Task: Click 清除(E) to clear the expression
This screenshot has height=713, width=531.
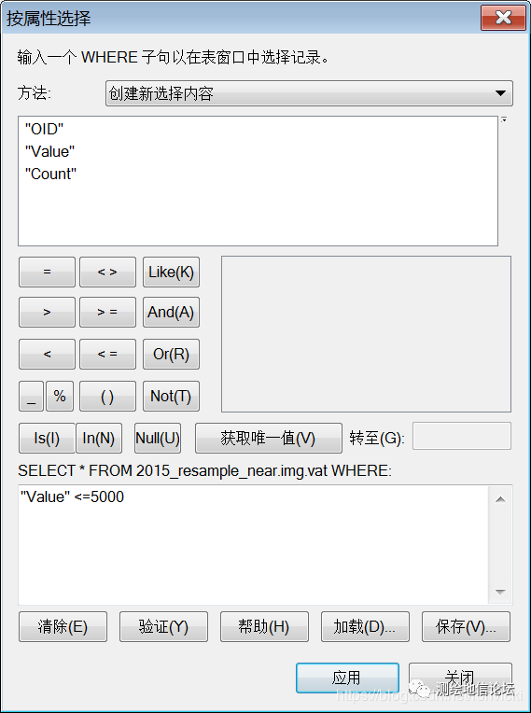Action: click(x=63, y=626)
